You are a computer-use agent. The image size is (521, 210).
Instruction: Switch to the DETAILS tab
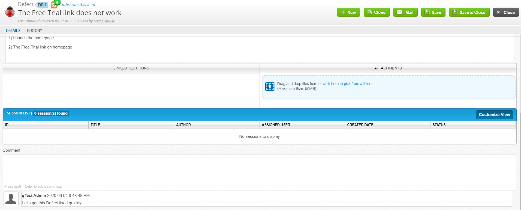pos(13,31)
